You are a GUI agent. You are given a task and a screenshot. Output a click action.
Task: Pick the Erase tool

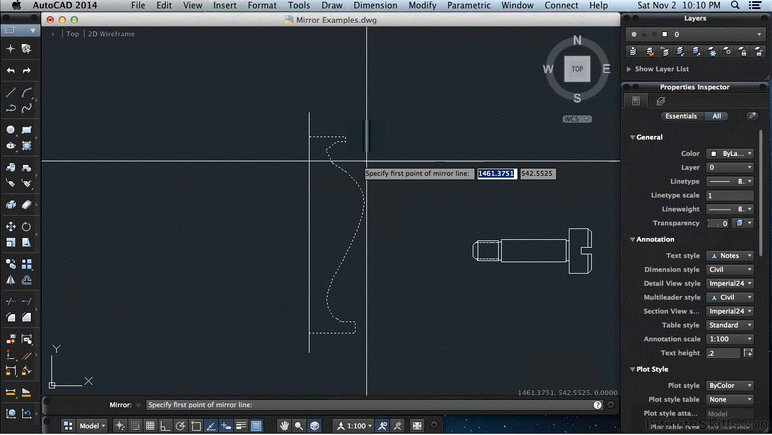point(27,205)
